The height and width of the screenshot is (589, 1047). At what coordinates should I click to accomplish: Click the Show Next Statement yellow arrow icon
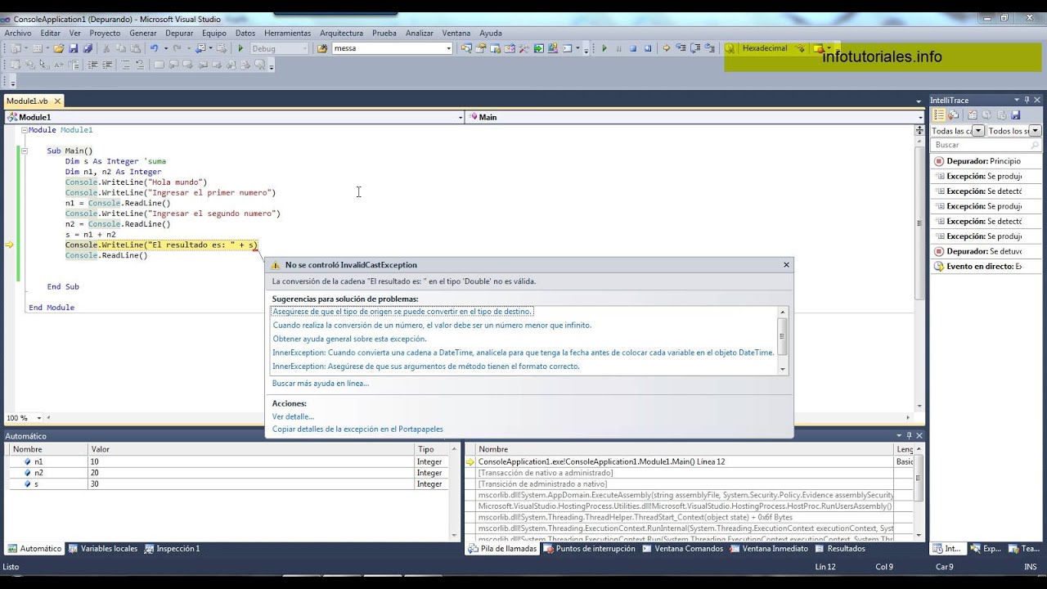click(x=667, y=48)
